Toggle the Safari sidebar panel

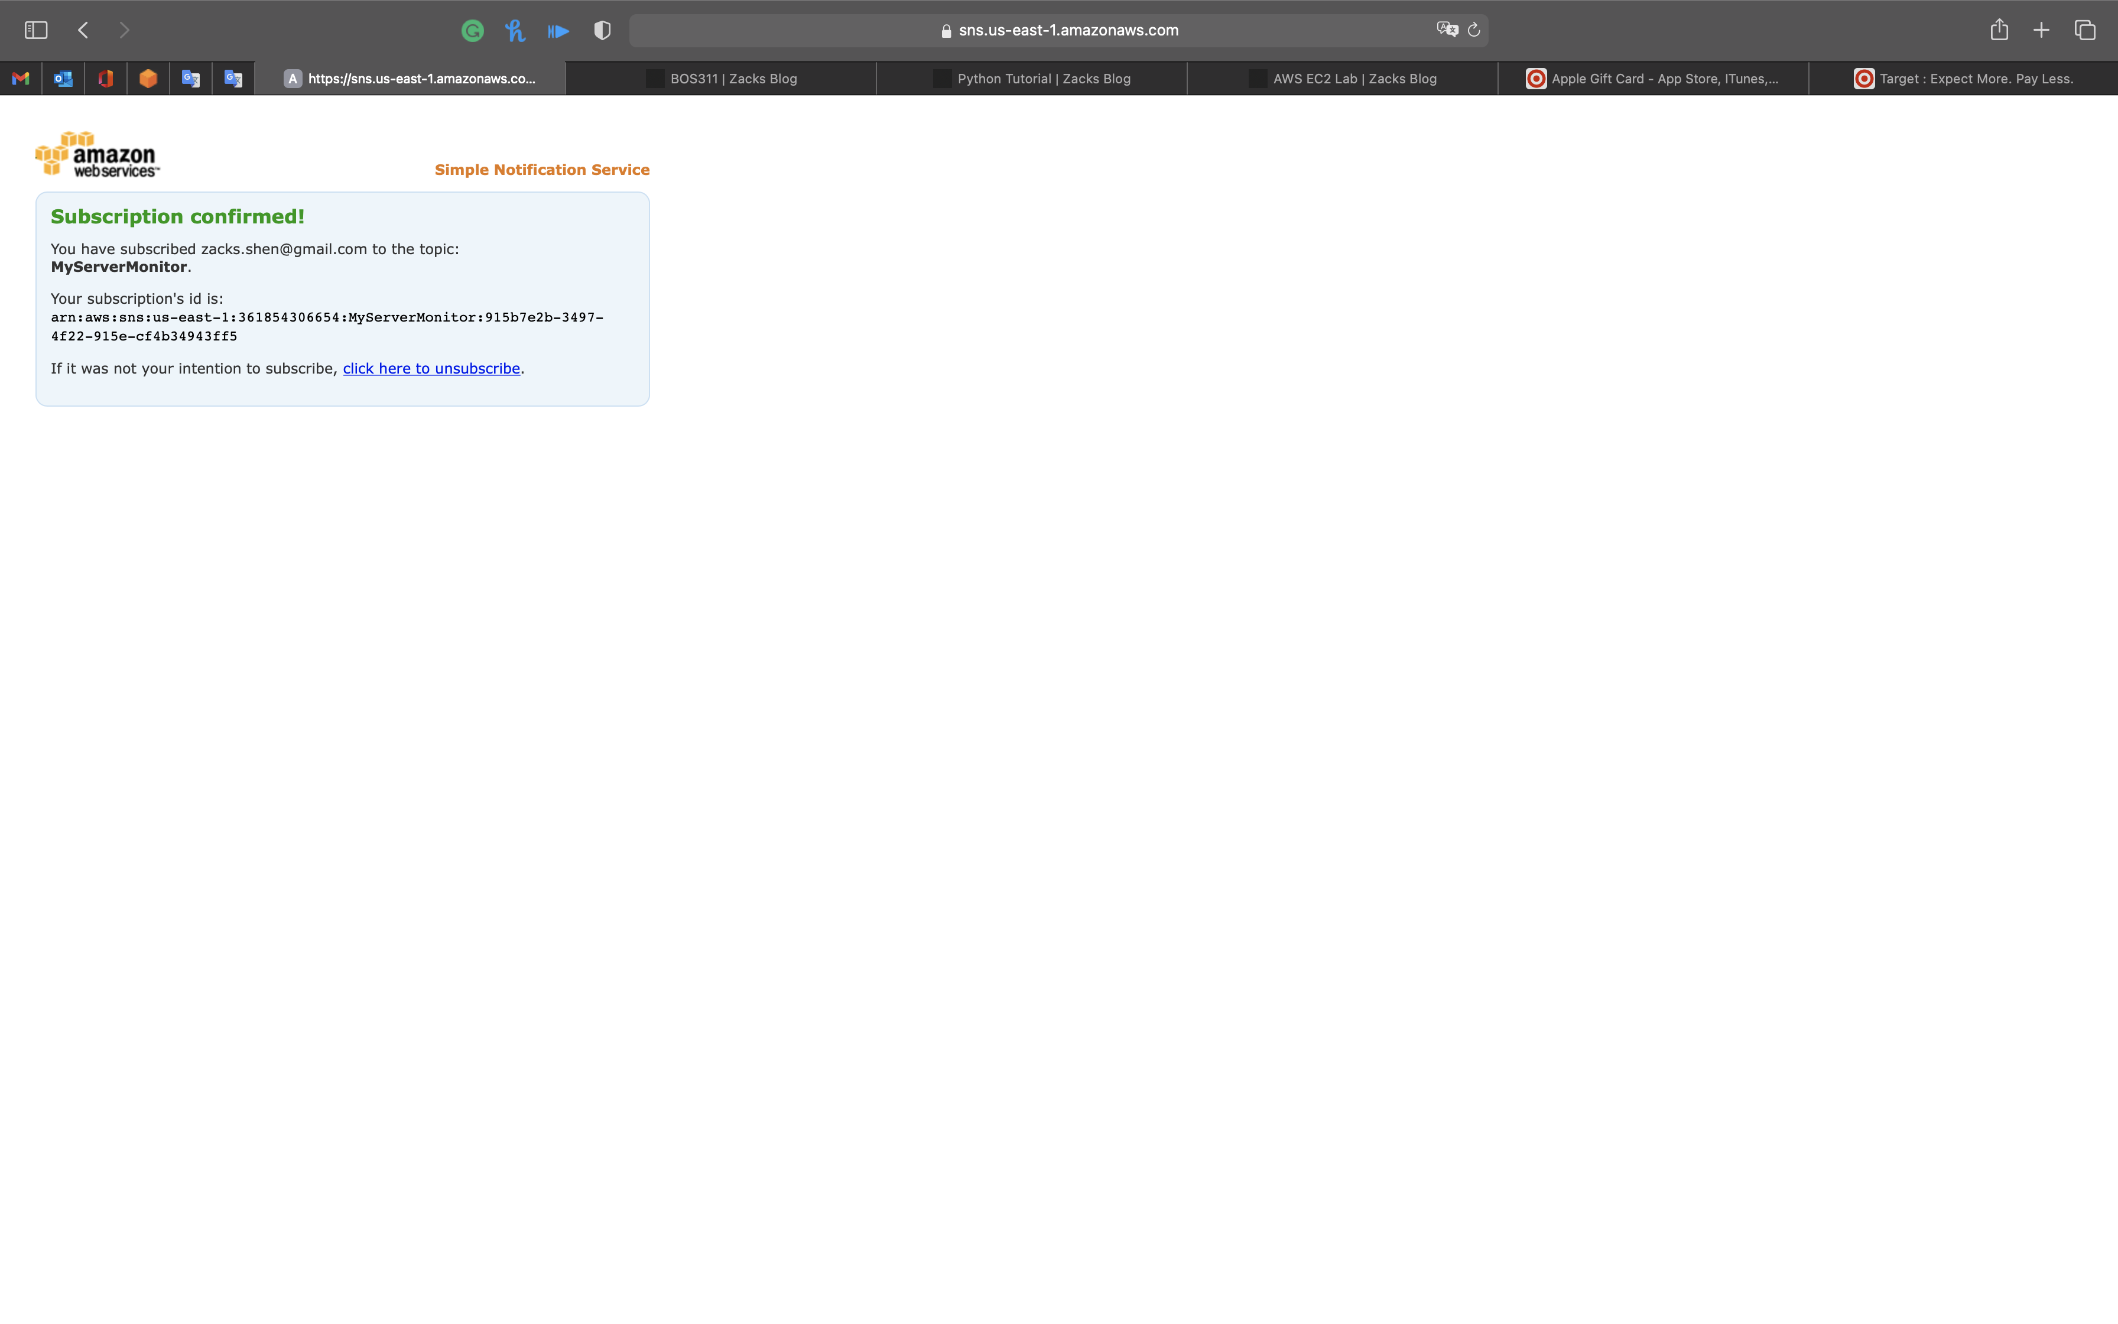pyautogui.click(x=36, y=31)
